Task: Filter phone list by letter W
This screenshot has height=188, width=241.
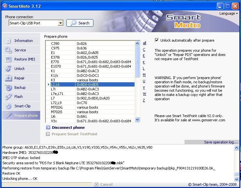Action: [144, 94]
